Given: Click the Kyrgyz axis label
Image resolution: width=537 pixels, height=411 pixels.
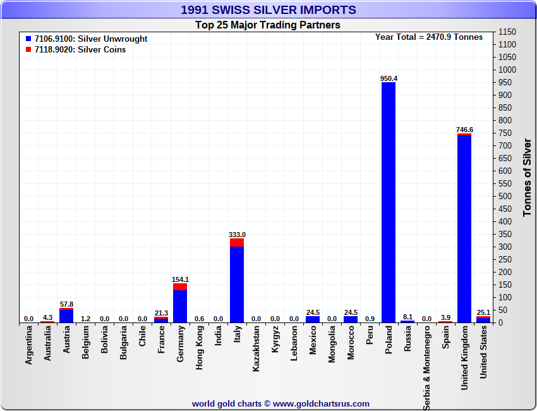Looking at the screenshot, I should (275, 339).
